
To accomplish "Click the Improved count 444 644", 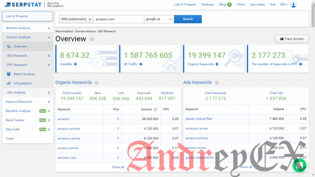I will click(144, 99).
